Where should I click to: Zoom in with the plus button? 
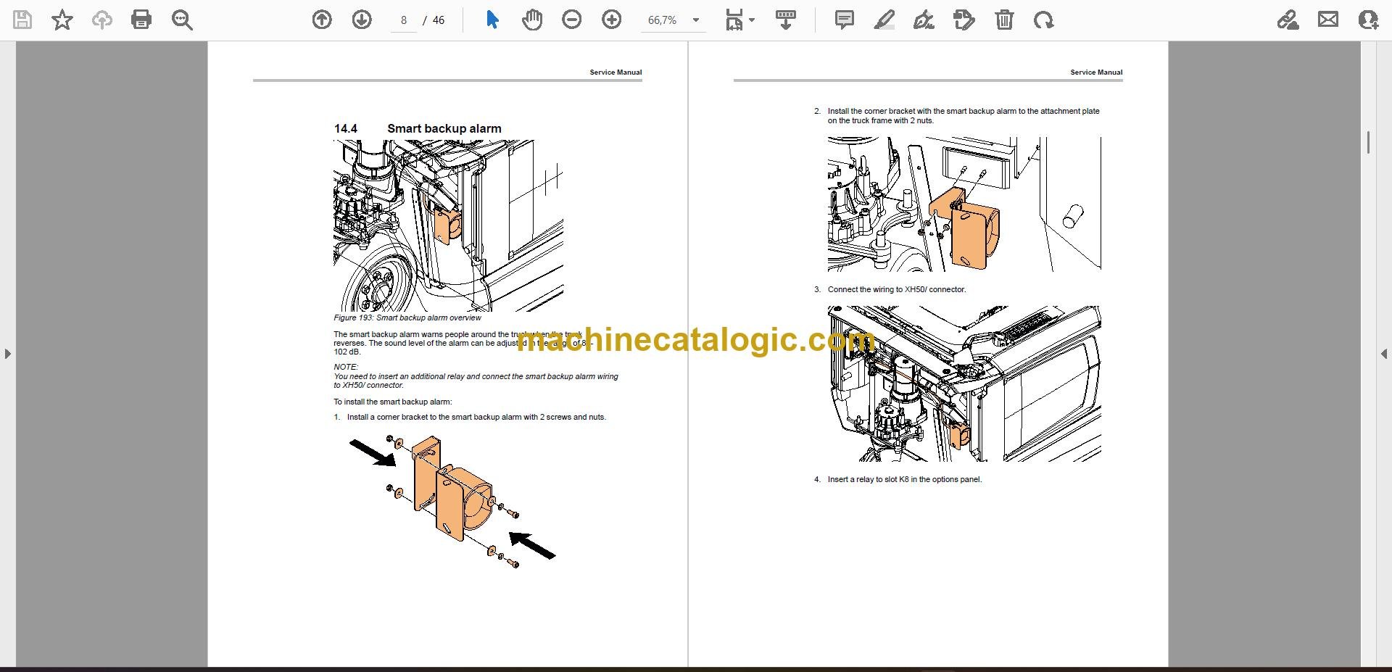(612, 20)
